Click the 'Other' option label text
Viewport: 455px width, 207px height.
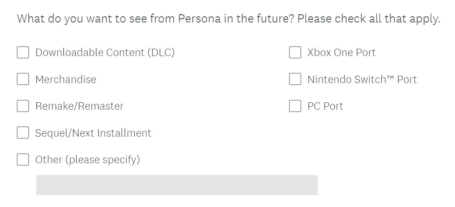pos(87,160)
